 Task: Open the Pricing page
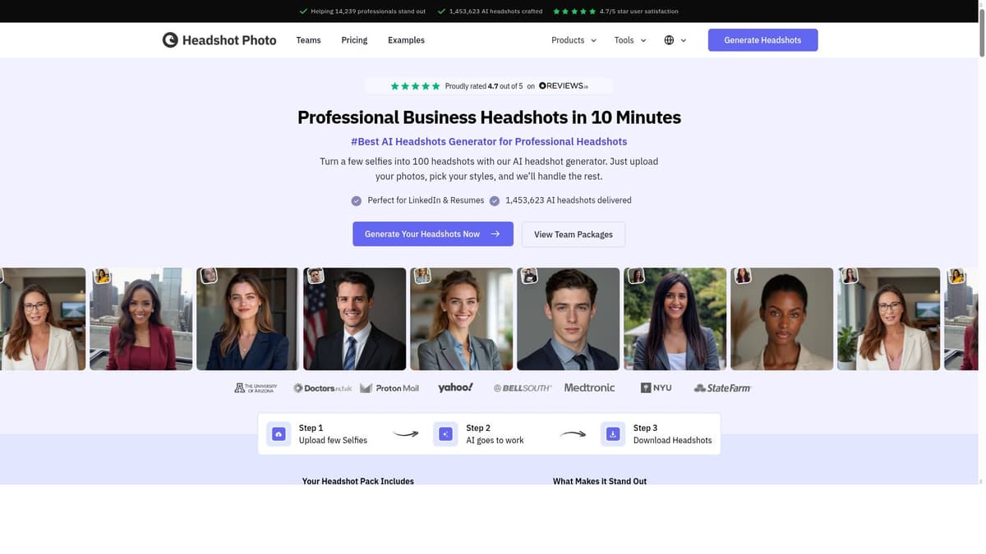pyautogui.click(x=354, y=40)
